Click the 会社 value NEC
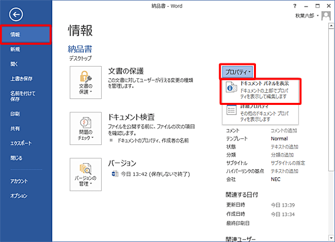Screen dimensions: 335x242 275,179
